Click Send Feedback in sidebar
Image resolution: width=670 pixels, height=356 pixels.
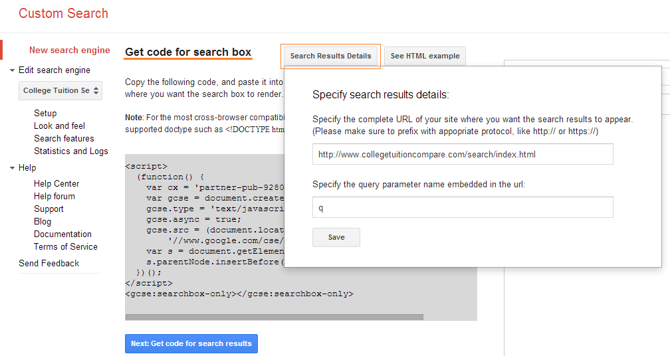click(49, 263)
